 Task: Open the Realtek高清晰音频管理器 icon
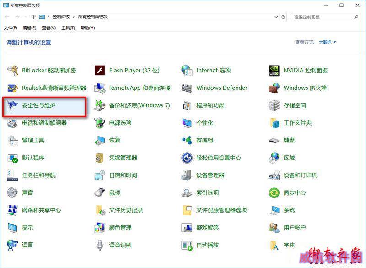click(x=12, y=88)
